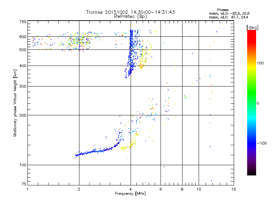
Task: Click colorbar tick label "-100"
Action: 262,143
